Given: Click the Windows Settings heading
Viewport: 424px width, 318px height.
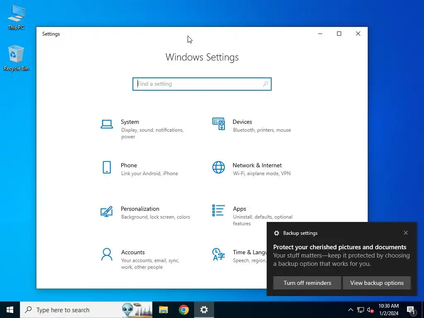Looking at the screenshot, I should [x=202, y=57].
